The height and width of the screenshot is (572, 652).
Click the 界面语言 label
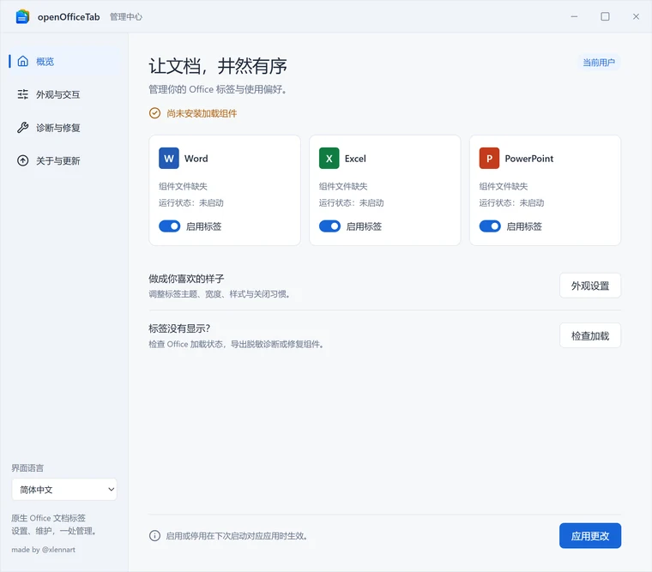27,468
